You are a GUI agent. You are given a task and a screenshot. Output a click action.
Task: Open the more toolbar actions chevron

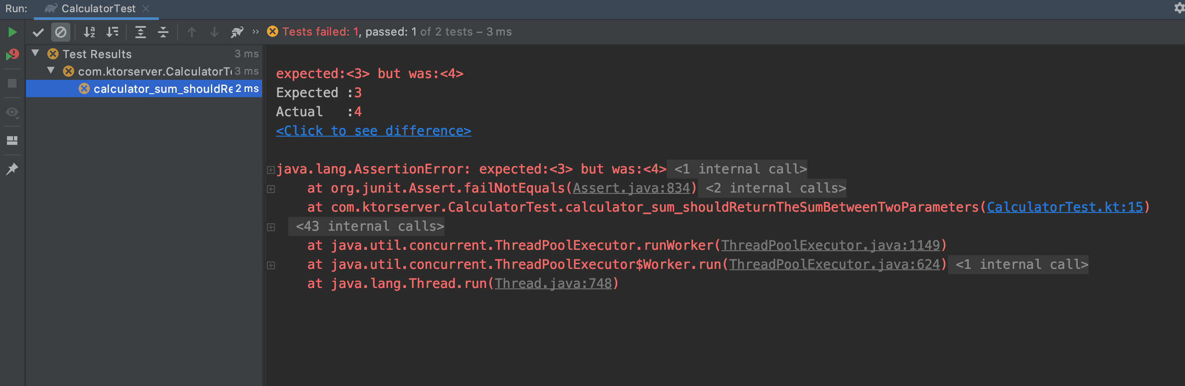256,32
